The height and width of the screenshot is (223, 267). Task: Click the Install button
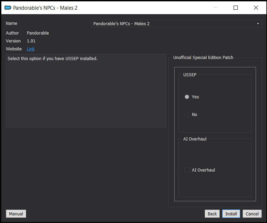point(231,214)
